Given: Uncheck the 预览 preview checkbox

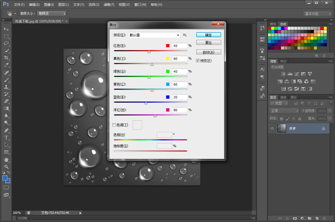Looking at the screenshot, I should (198, 61).
